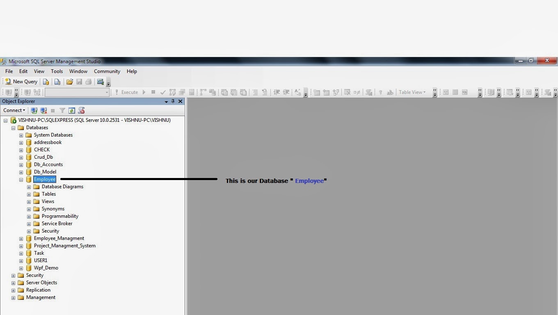Image resolution: width=558 pixels, height=315 pixels.
Task: Click the Stop square icon next to Execute
Action: [x=153, y=92]
